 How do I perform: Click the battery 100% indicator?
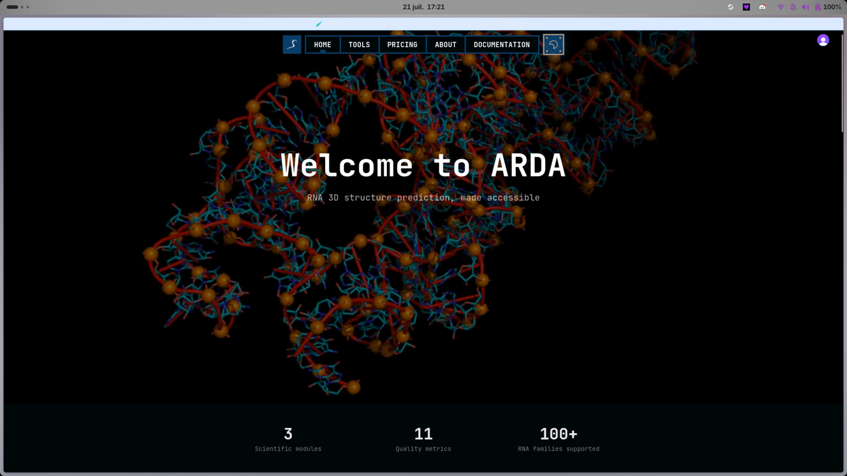828,7
